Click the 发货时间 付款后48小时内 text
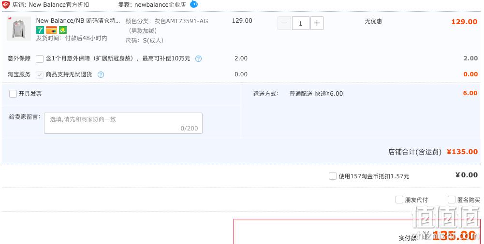Viewport: 484px width, 244px height. [72, 38]
